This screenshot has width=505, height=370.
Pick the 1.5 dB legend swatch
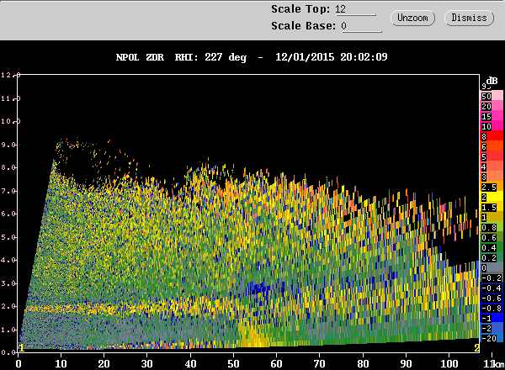click(x=492, y=208)
